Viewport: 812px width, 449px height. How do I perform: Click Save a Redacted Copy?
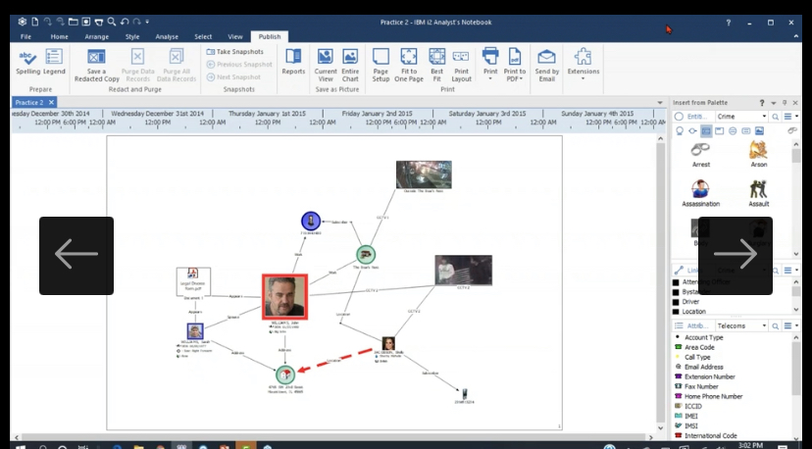[x=96, y=66]
